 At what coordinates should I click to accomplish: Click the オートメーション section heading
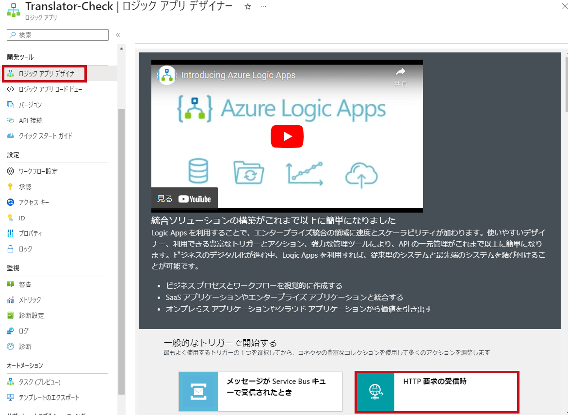pos(25,365)
